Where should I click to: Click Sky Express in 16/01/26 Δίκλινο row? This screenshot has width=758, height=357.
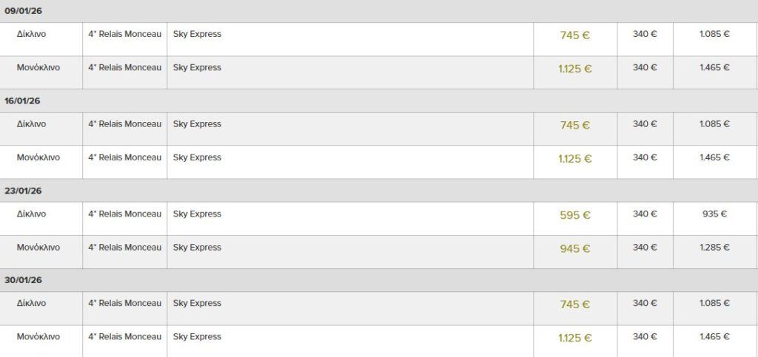(197, 124)
